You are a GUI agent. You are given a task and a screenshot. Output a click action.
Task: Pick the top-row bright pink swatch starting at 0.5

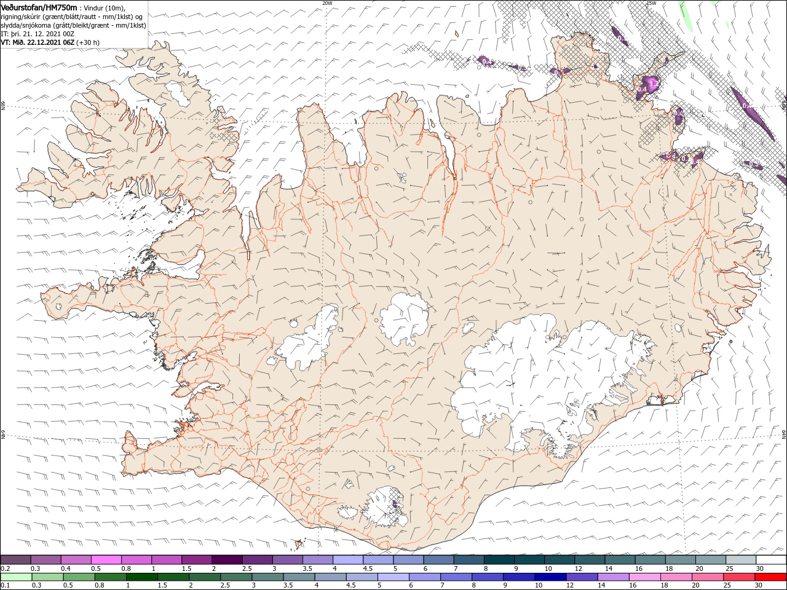tap(106, 560)
